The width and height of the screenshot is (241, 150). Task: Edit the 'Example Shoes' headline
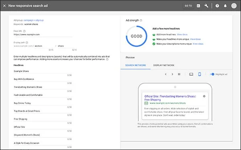pos(43,71)
